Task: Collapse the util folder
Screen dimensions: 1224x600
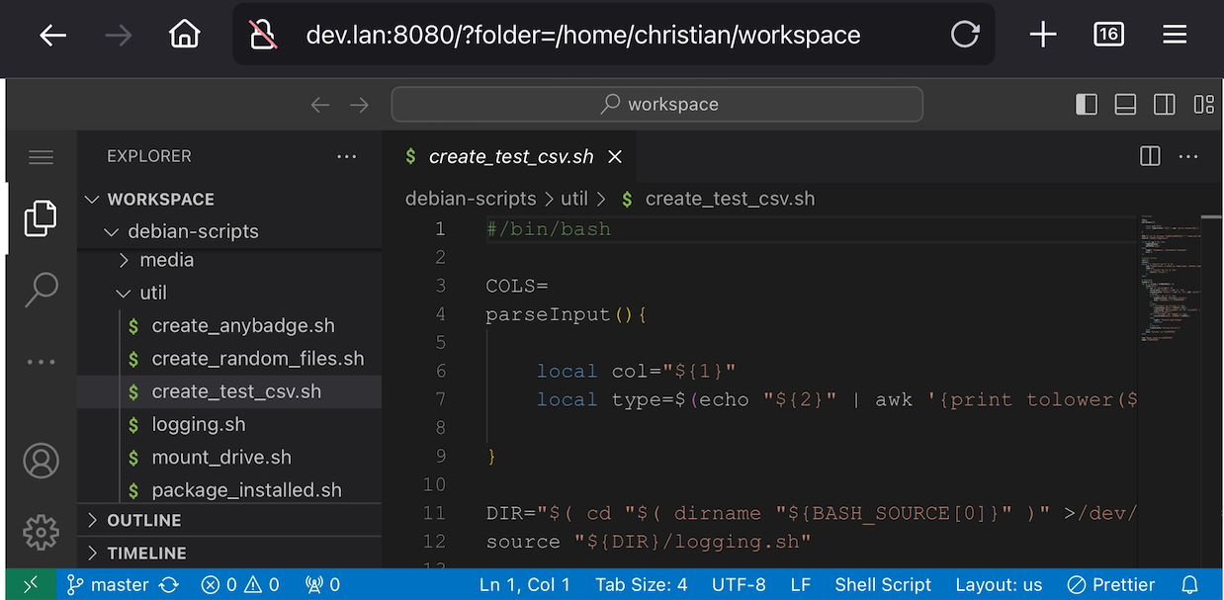Action: click(x=229, y=293)
